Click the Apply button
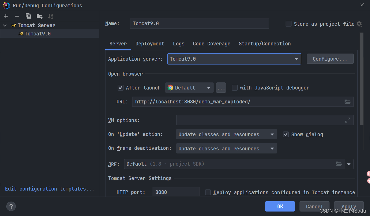This screenshot has width=370, height=216. [x=349, y=206]
